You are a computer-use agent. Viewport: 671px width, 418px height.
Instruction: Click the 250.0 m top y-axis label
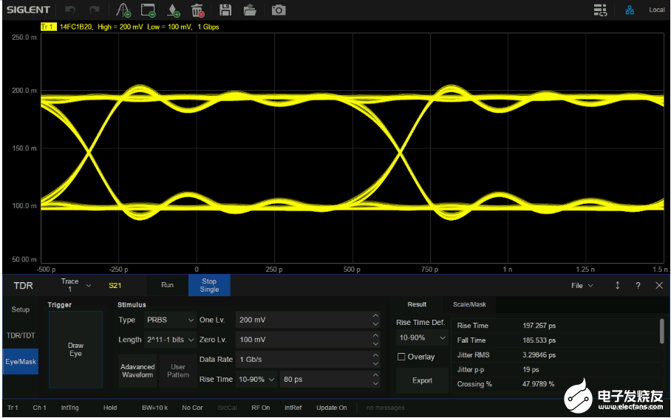pyautogui.click(x=24, y=37)
